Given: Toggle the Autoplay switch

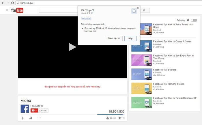Looking at the screenshot, I should (x=194, y=20).
